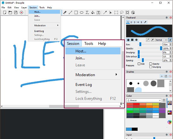
Task: Click the Save document icon
Action: [16, 12]
